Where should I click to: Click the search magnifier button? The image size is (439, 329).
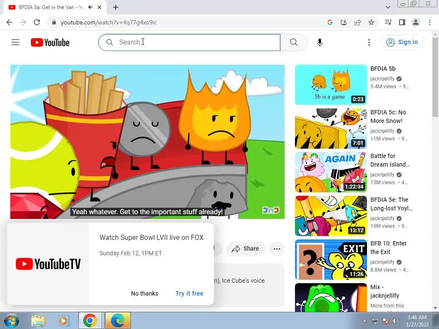(294, 42)
